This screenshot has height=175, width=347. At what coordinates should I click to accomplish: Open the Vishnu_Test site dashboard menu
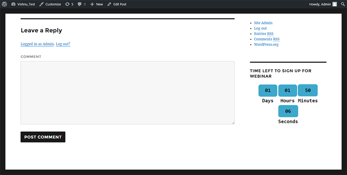click(23, 4)
